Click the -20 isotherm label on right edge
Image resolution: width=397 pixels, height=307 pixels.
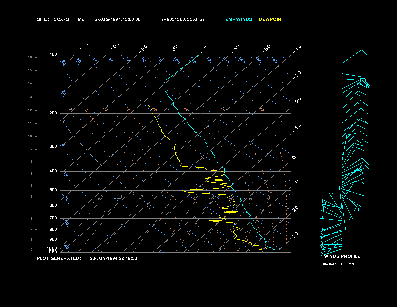coord(297,101)
